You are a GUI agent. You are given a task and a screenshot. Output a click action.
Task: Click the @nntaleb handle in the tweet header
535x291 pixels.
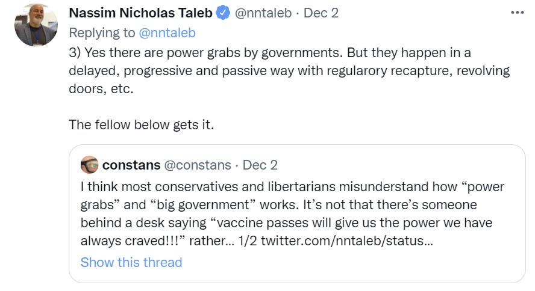pos(262,13)
